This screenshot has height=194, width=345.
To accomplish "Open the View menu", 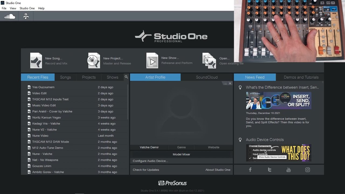I will tap(13, 8).
